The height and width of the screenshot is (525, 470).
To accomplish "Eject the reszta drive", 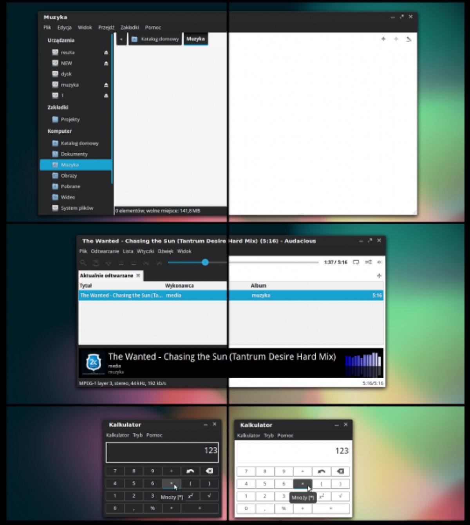I will (x=106, y=52).
